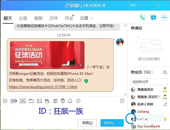Click the 举报 report link

(132, 5)
